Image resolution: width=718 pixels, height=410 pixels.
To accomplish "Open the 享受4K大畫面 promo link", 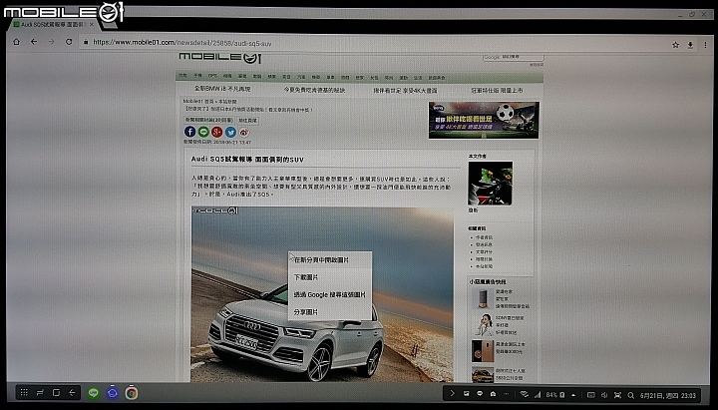I will pyautogui.click(x=405, y=91).
